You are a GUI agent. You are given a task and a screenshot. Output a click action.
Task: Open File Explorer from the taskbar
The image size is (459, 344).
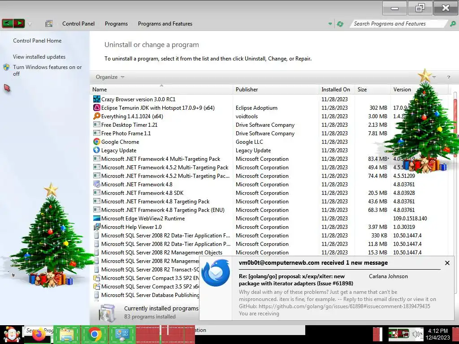tap(67, 334)
